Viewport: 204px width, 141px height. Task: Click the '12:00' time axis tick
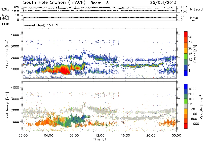[x=100, y=136]
